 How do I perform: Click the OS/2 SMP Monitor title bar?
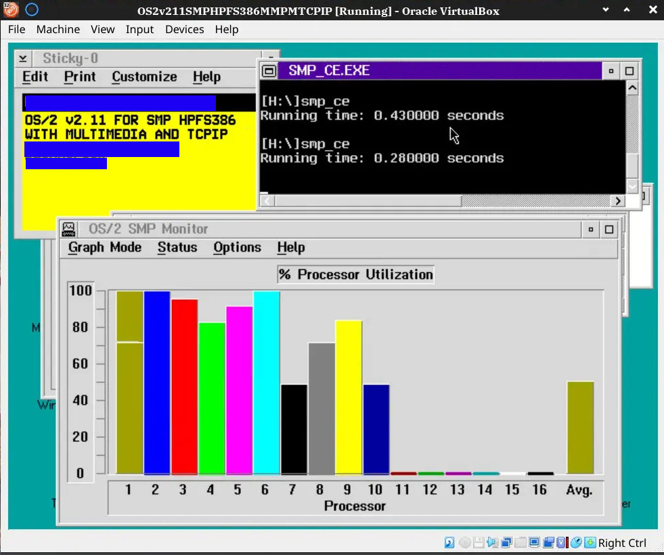[328, 229]
